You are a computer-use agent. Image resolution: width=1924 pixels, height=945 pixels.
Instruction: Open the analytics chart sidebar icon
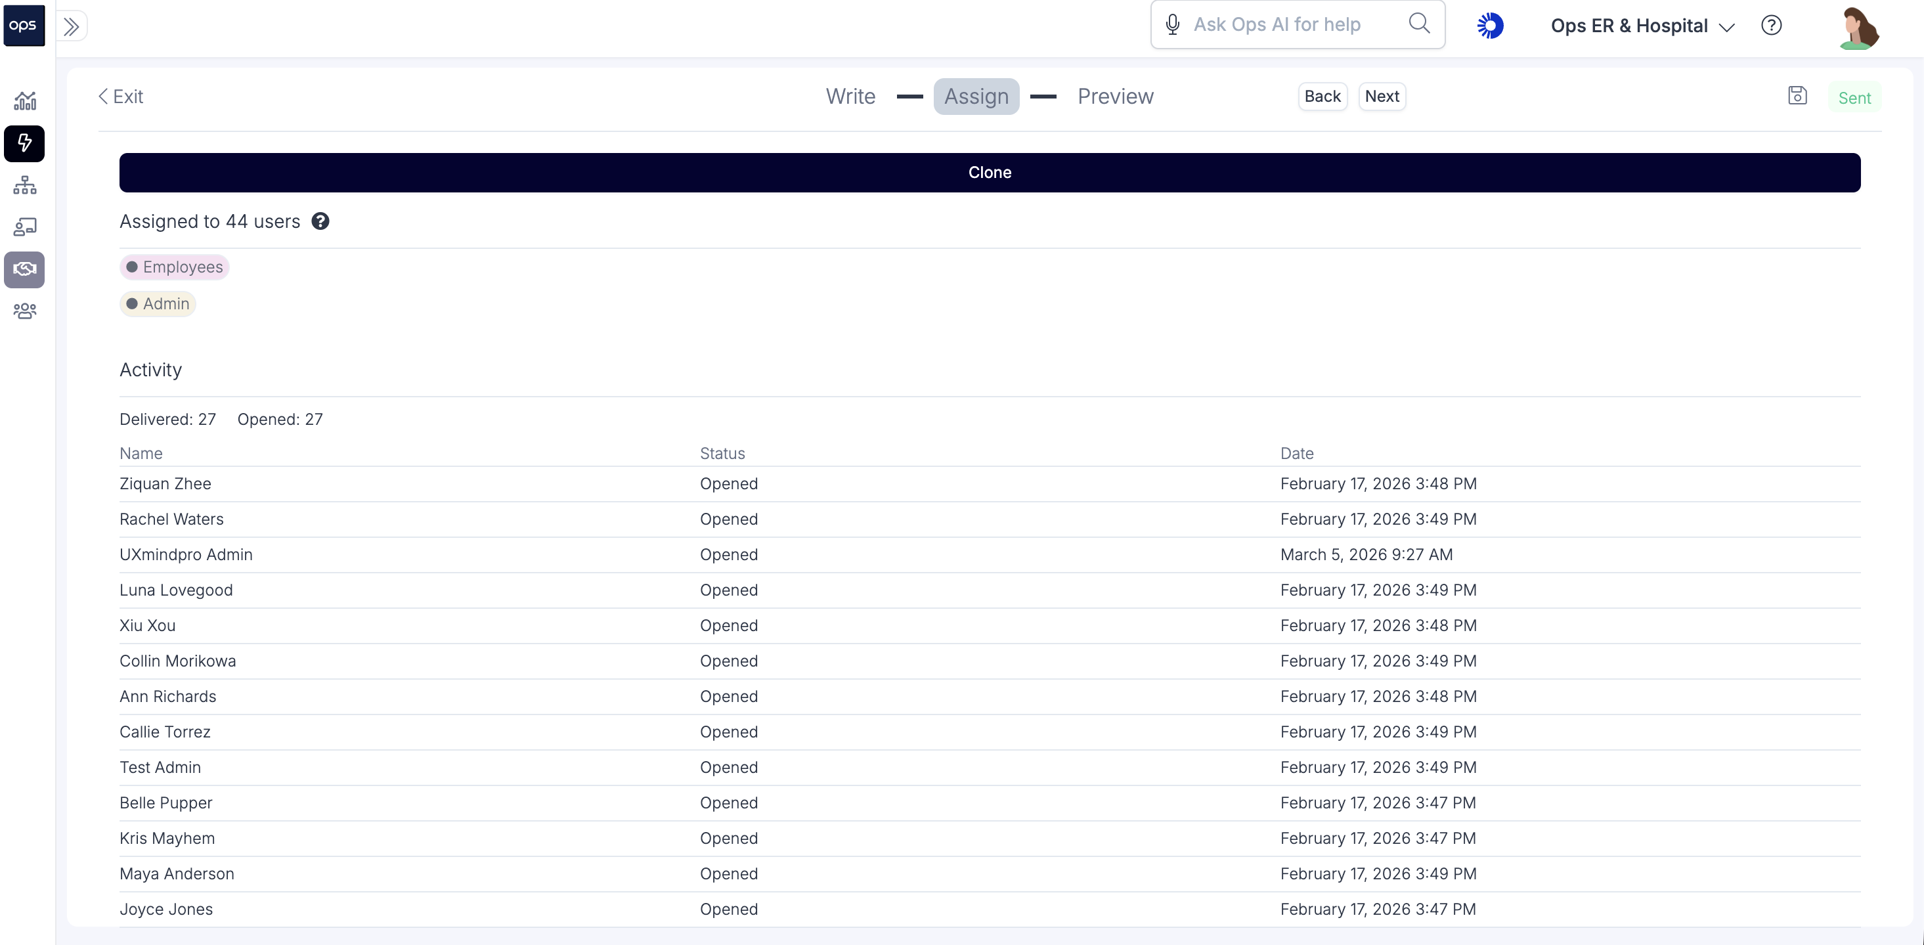coord(25,100)
